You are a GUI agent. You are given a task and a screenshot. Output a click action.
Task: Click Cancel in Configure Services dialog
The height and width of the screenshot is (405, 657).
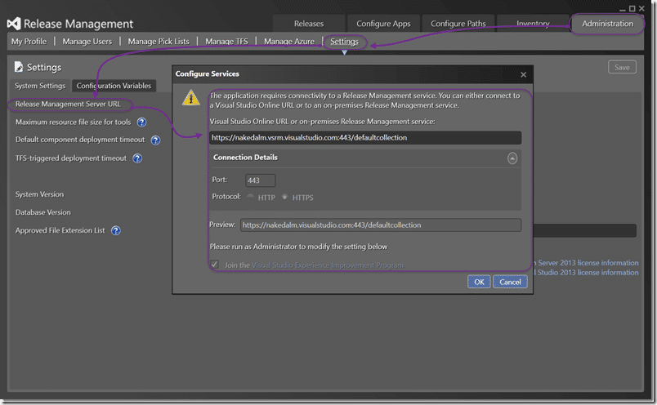(x=510, y=283)
